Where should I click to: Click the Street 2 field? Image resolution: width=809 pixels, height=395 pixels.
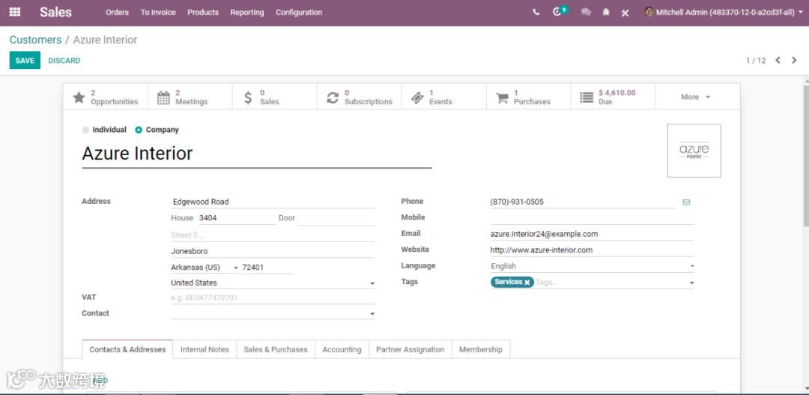point(273,235)
